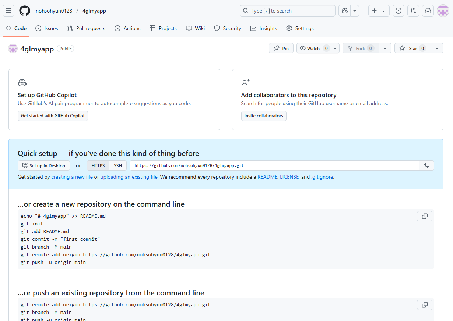Open the Notifications inbox icon
The height and width of the screenshot is (321, 453).
pyautogui.click(x=428, y=11)
